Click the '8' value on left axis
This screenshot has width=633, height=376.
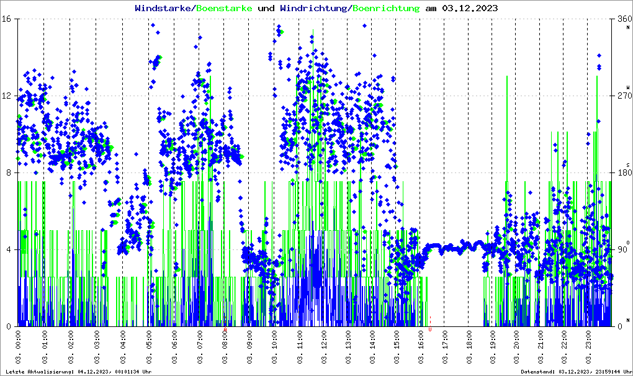click(9, 172)
